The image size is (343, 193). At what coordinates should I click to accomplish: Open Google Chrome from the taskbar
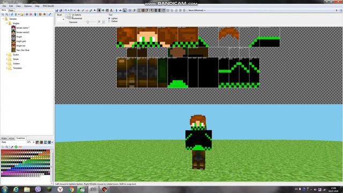click(x=71, y=189)
